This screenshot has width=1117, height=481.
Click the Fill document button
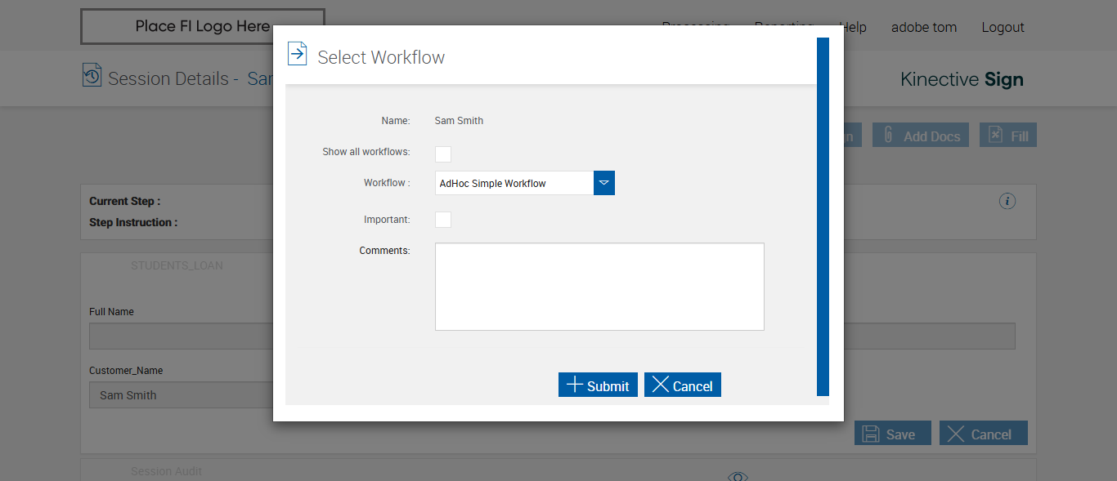(1007, 136)
